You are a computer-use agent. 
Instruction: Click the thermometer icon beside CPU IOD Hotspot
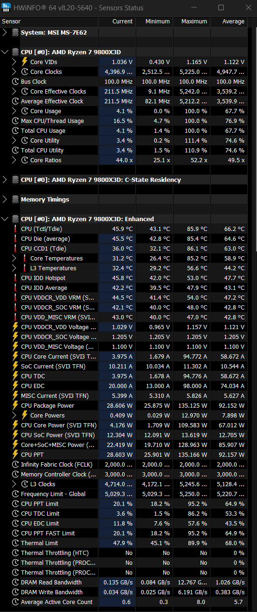point(15,278)
